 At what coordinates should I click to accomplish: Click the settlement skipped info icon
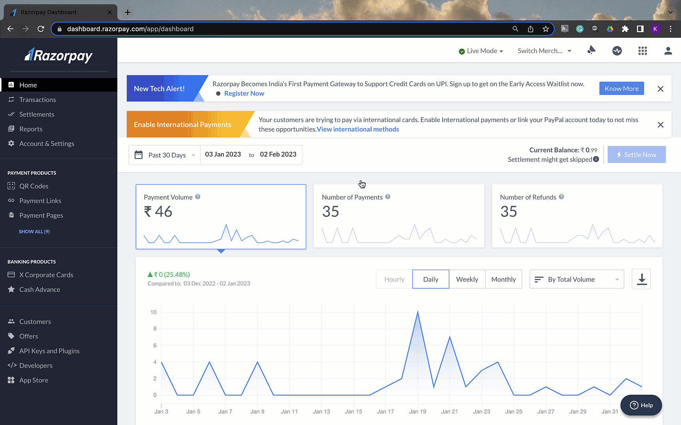596,159
